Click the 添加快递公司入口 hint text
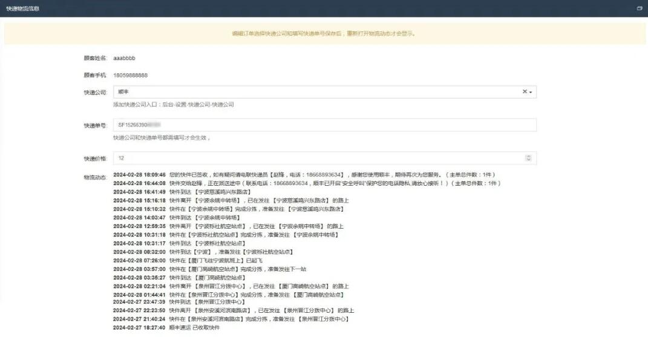 tap(173, 105)
